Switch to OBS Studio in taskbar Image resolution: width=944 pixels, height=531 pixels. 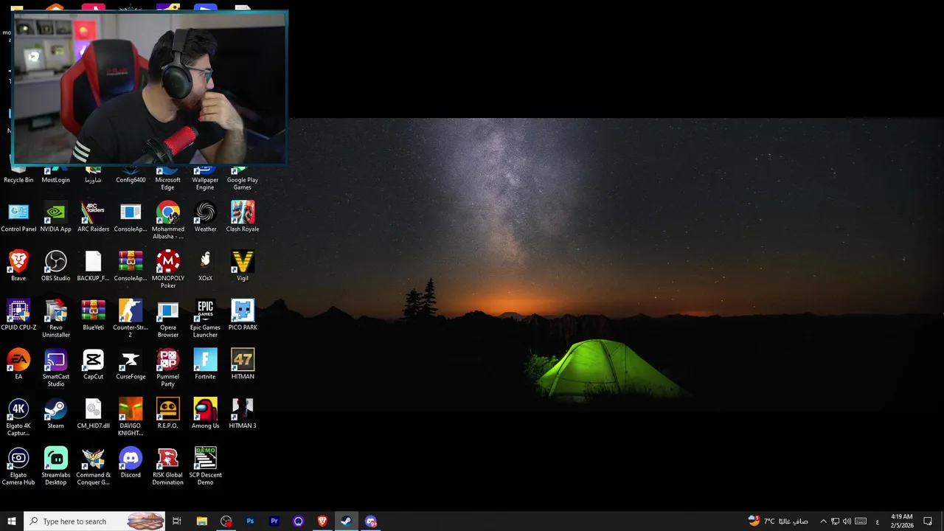(x=226, y=521)
